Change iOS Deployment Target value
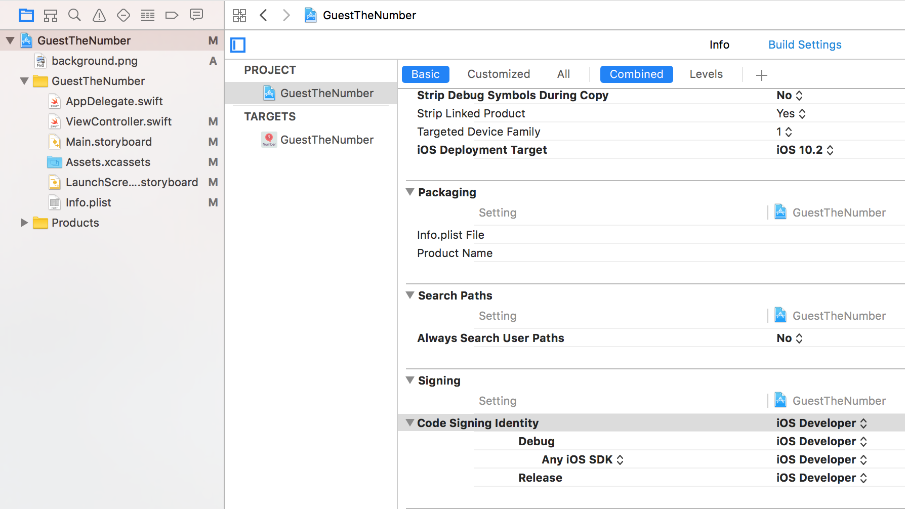 tap(805, 150)
